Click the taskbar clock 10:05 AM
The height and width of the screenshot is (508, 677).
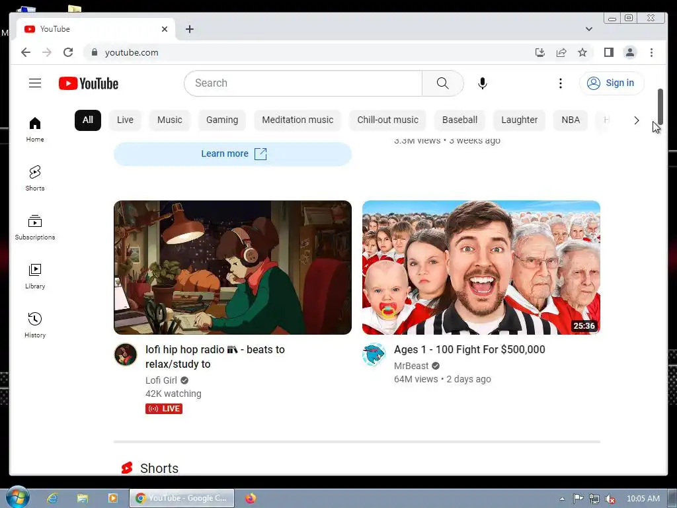tap(643, 499)
